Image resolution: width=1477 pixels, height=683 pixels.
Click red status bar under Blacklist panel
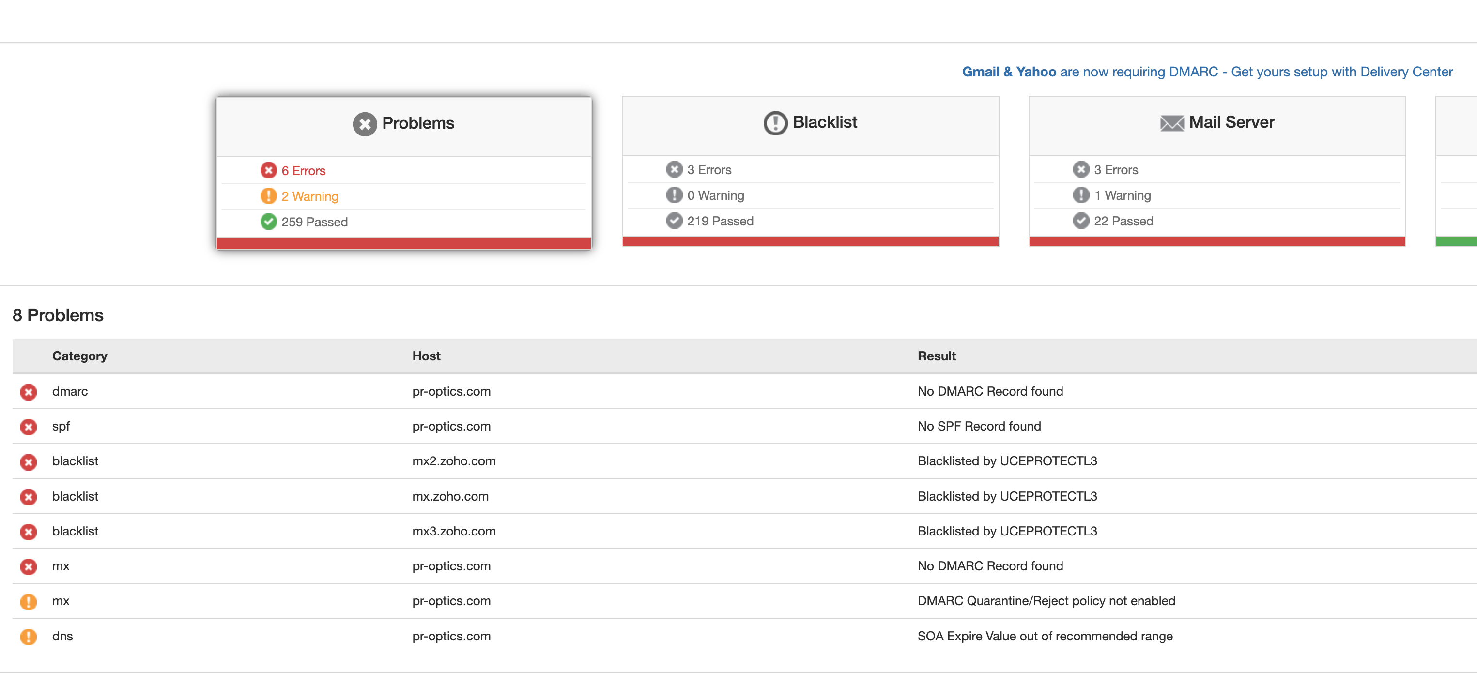(x=810, y=241)
